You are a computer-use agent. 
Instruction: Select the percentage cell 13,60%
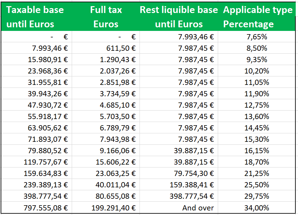257,116
